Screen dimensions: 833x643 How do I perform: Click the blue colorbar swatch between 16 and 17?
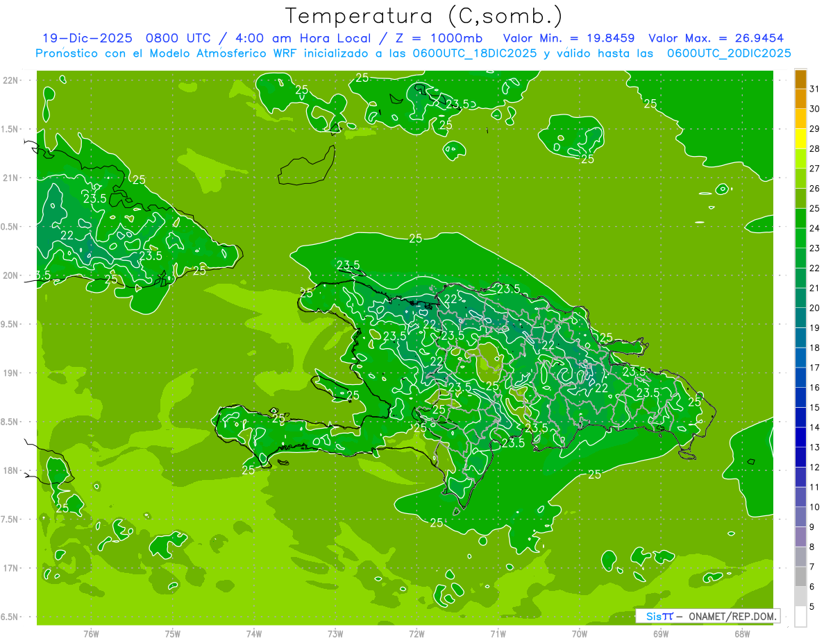[x=800, y=377]
